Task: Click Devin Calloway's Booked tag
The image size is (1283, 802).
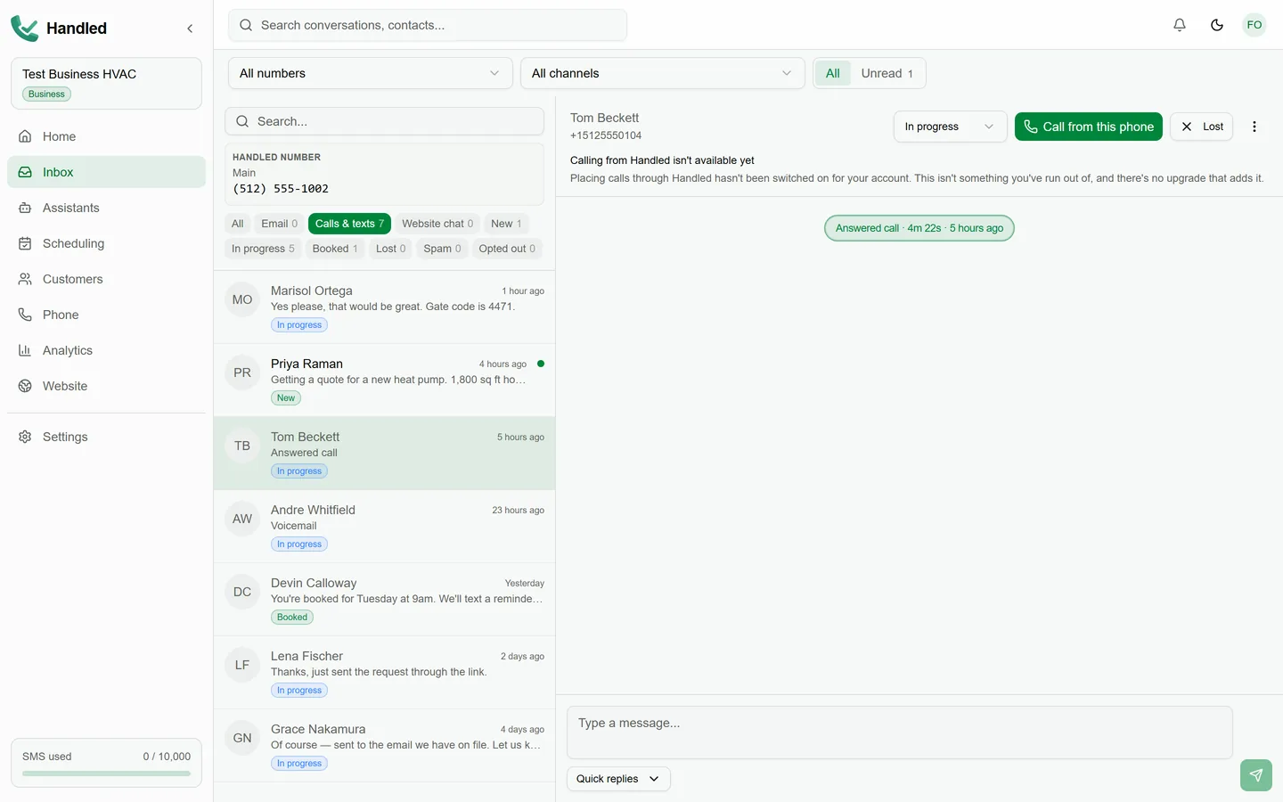Action: click(x=292, y=618)
